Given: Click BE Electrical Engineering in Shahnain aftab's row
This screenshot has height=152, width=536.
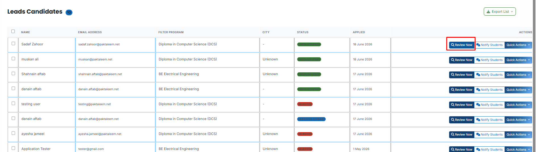Looking at the screenshot, I should tap(179, 74).
